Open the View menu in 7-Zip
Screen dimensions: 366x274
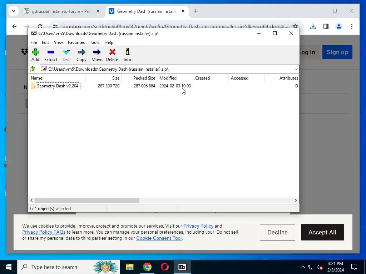58,42
